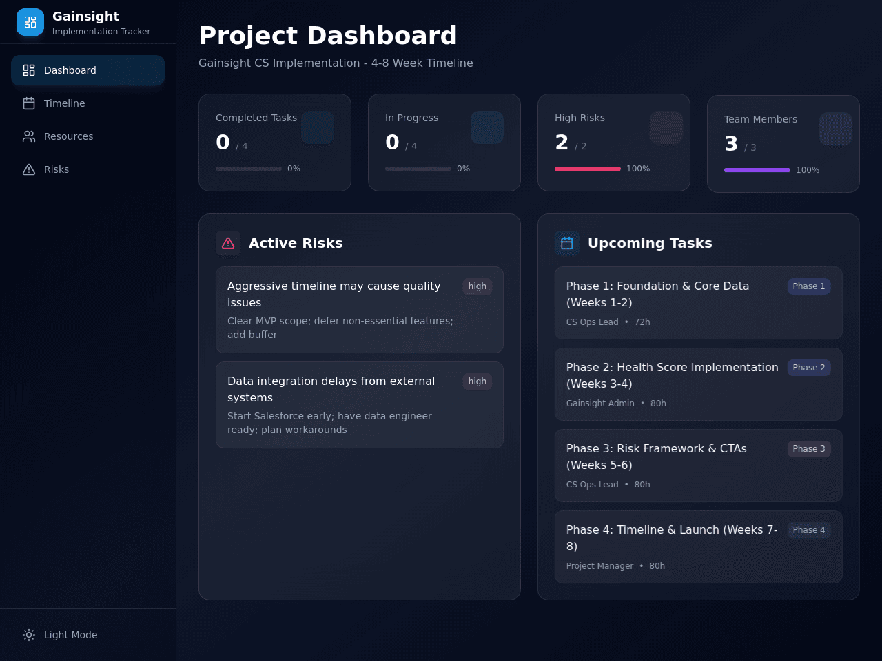
Task: Click the Team Members card icon
Action: click(836, 129)
